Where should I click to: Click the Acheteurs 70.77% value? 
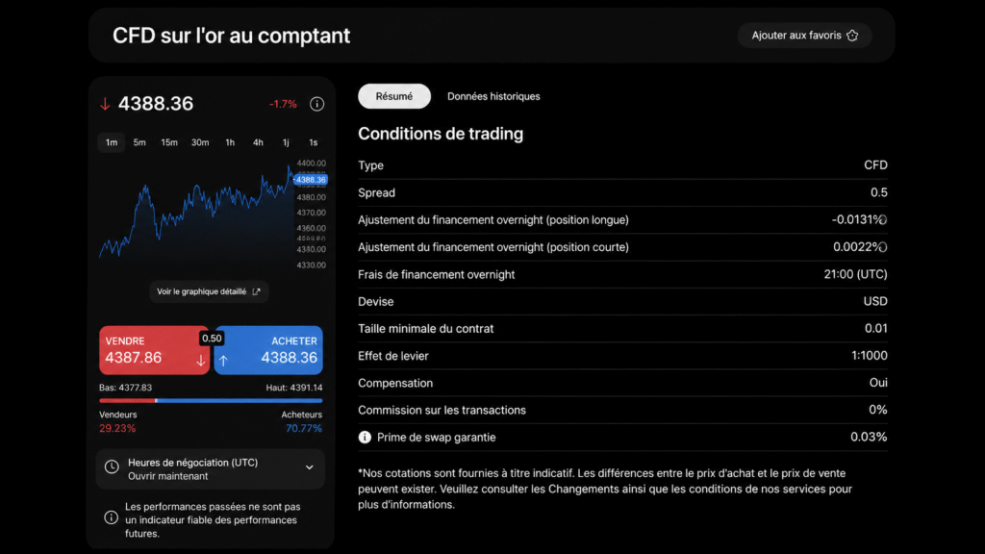(304, 428)
